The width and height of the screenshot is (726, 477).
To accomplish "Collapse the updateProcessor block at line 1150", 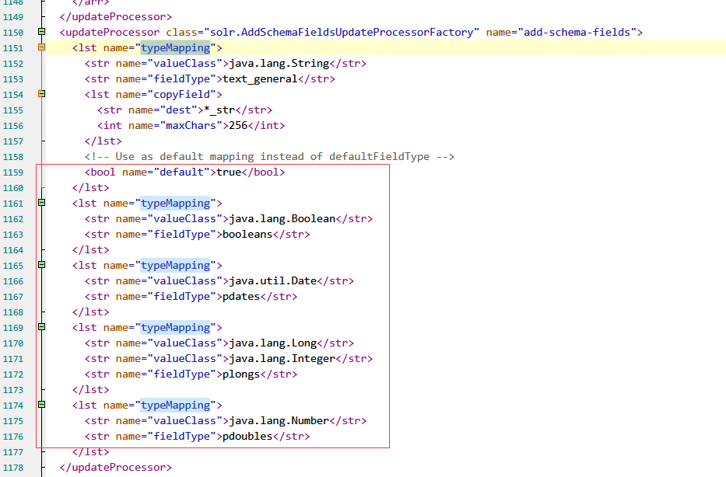I will [41, 32].
